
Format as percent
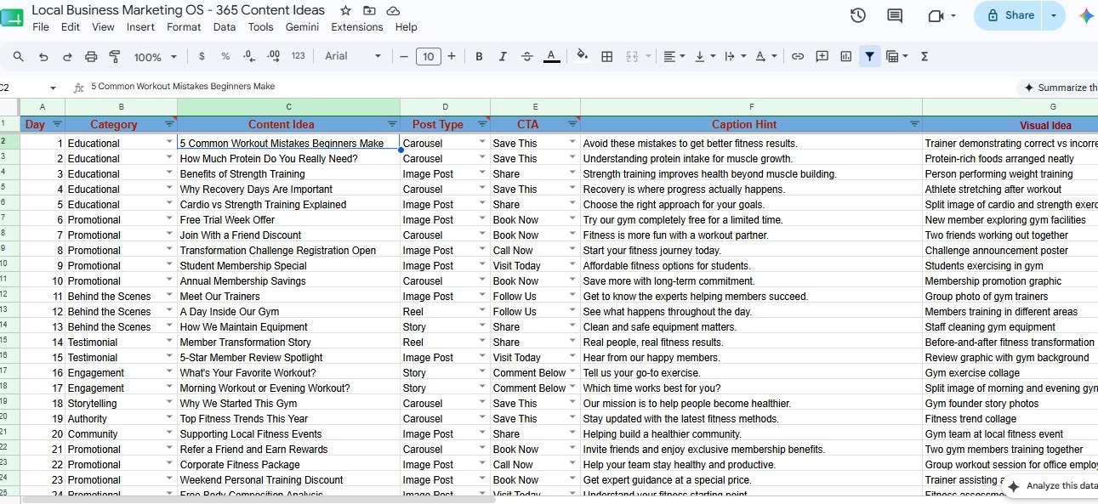pyautogui.click(x=225, y=57)
